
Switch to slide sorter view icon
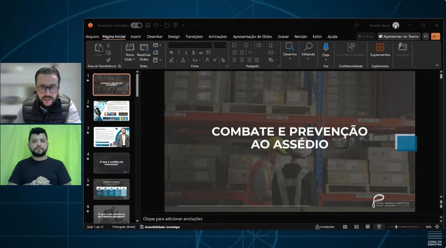356,227
